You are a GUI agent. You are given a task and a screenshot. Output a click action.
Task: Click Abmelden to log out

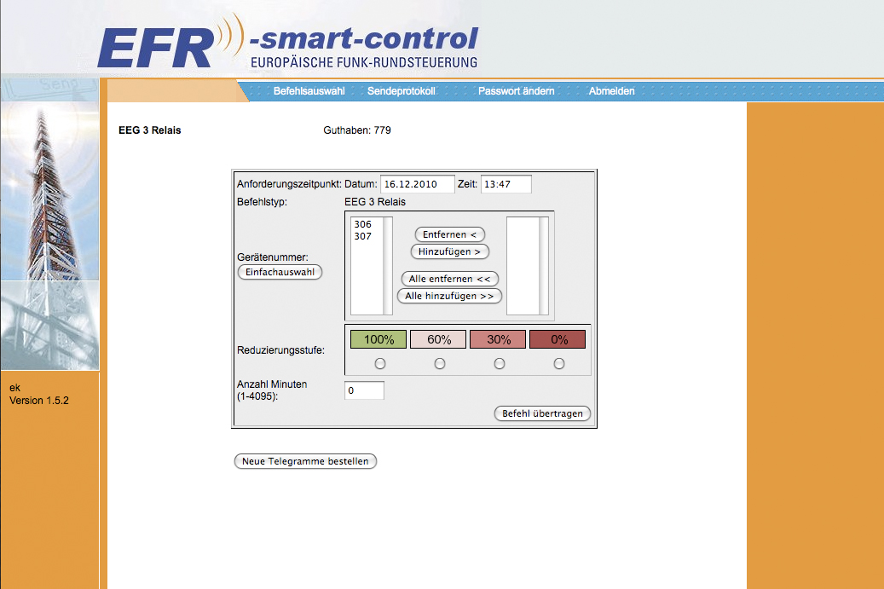[611, 91]
